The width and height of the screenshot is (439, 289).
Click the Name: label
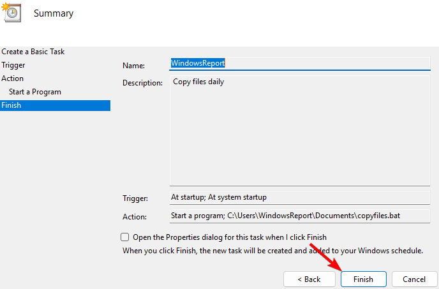click(134, 66)
